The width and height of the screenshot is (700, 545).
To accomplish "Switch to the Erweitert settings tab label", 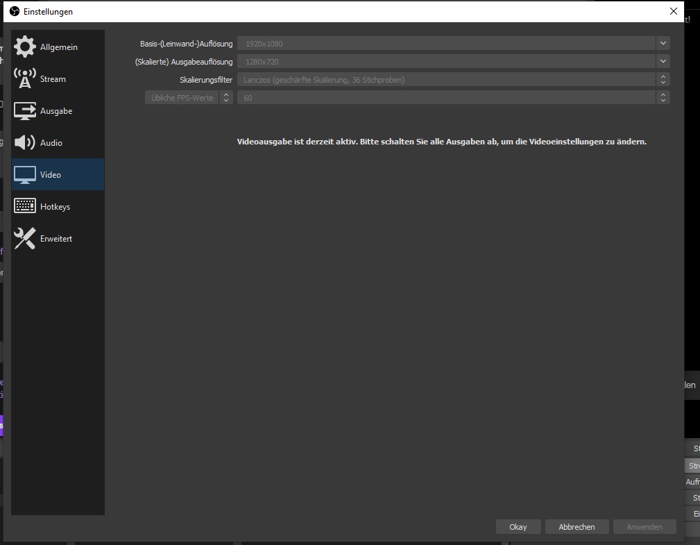I will coord(56,239).
